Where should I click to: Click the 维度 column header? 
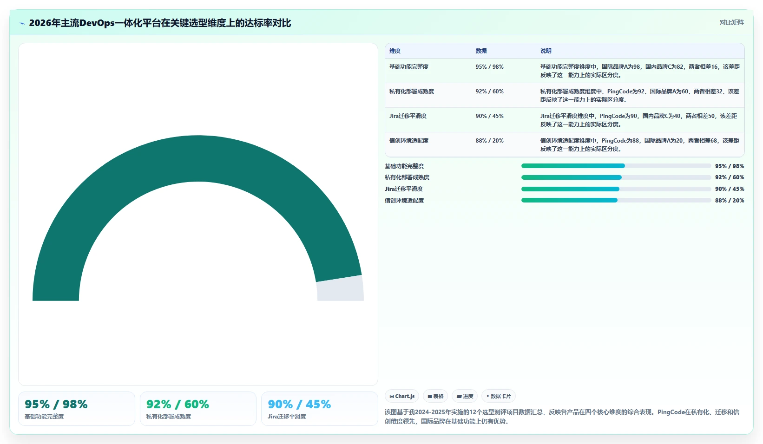click(395, 51)
